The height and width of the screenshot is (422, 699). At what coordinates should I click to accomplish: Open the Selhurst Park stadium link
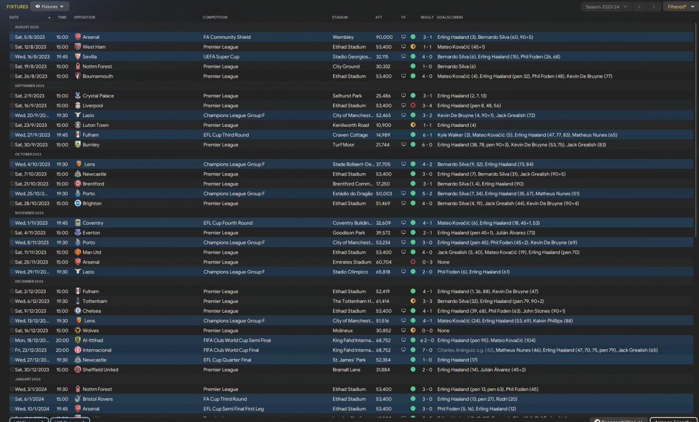[347, 96]
